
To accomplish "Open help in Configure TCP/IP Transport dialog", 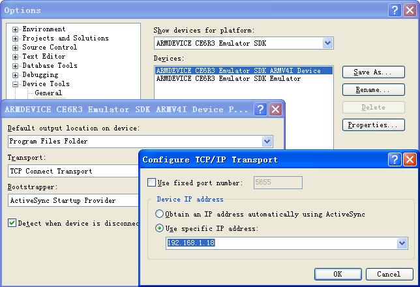I will coord(395,160).
